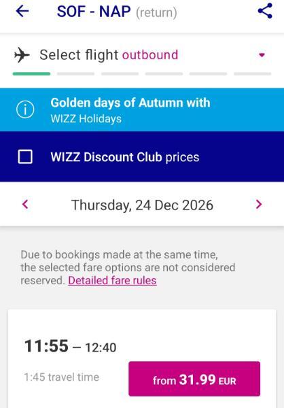Go back using the arrow icon
Screen dimensions: 284x408
point(22,11)
